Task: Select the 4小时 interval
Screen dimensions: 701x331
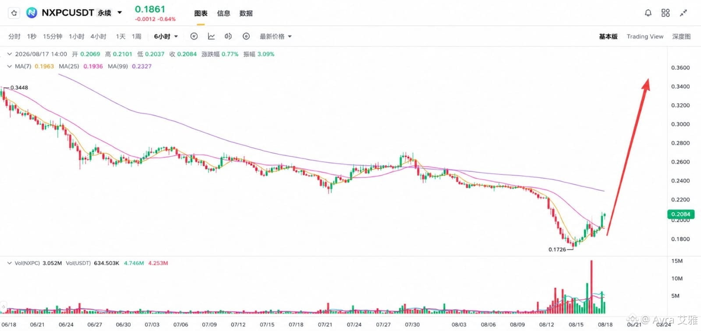Action: tap(99, 36)
